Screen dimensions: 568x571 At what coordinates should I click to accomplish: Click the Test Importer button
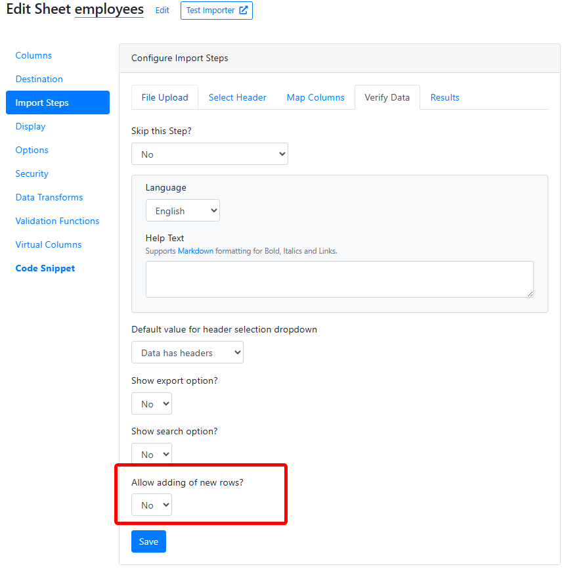point(217,11)
